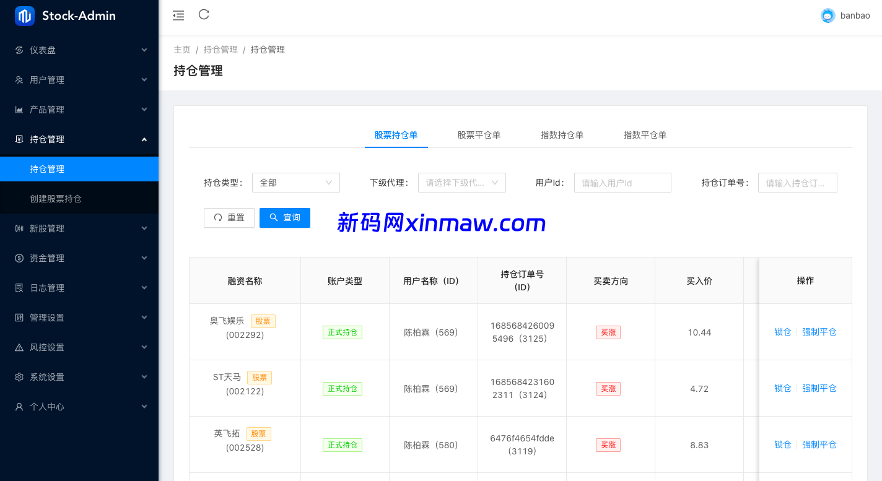Click the 用户Id input field
The width and height of the screenshot is (882, 481).
tap(622, 183)
